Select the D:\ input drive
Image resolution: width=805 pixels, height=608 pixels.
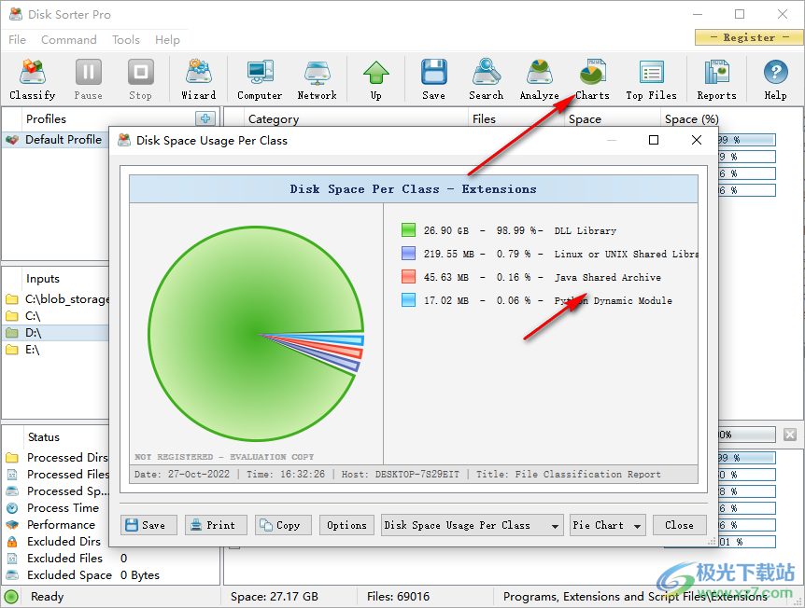pos(56,333)
